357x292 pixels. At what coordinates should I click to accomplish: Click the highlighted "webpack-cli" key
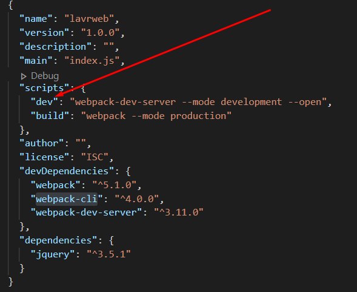click(67, 199)
